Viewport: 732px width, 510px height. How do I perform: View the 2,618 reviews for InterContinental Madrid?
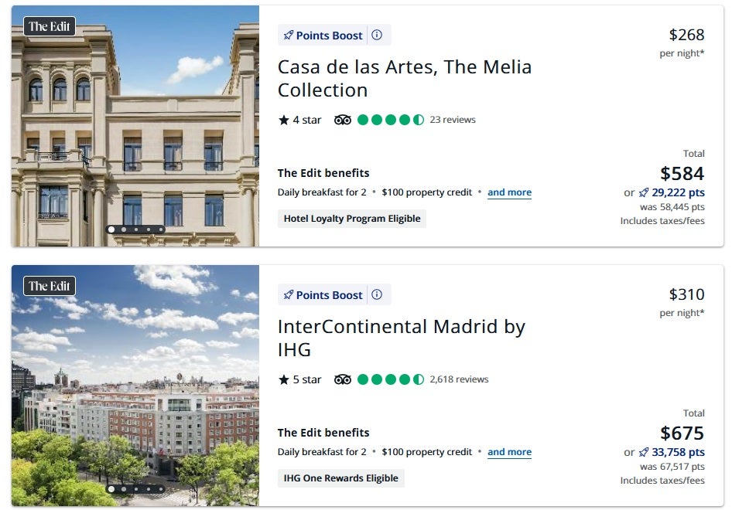coord(459,379)
